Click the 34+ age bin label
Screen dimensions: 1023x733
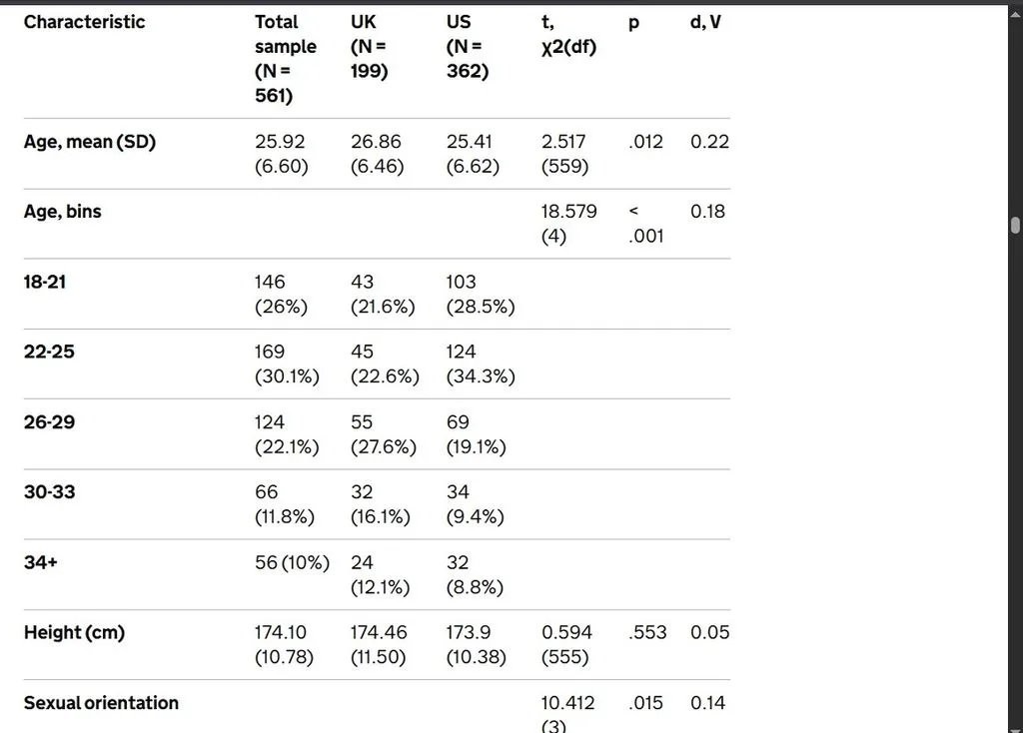tap(40, 563)
